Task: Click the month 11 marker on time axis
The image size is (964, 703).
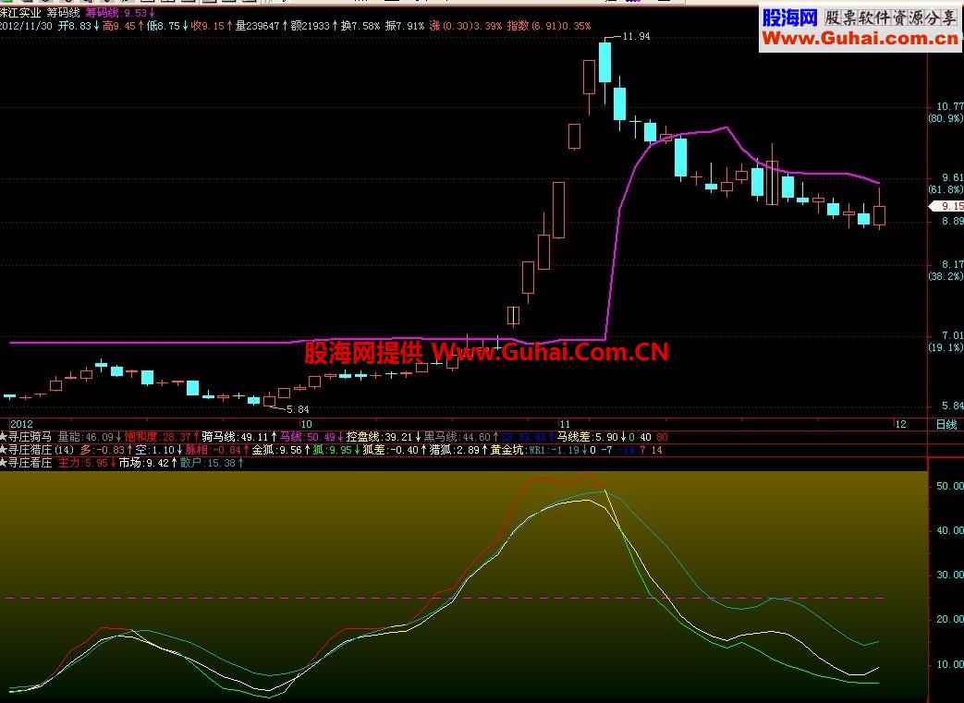Action: (x=565, y=424)
